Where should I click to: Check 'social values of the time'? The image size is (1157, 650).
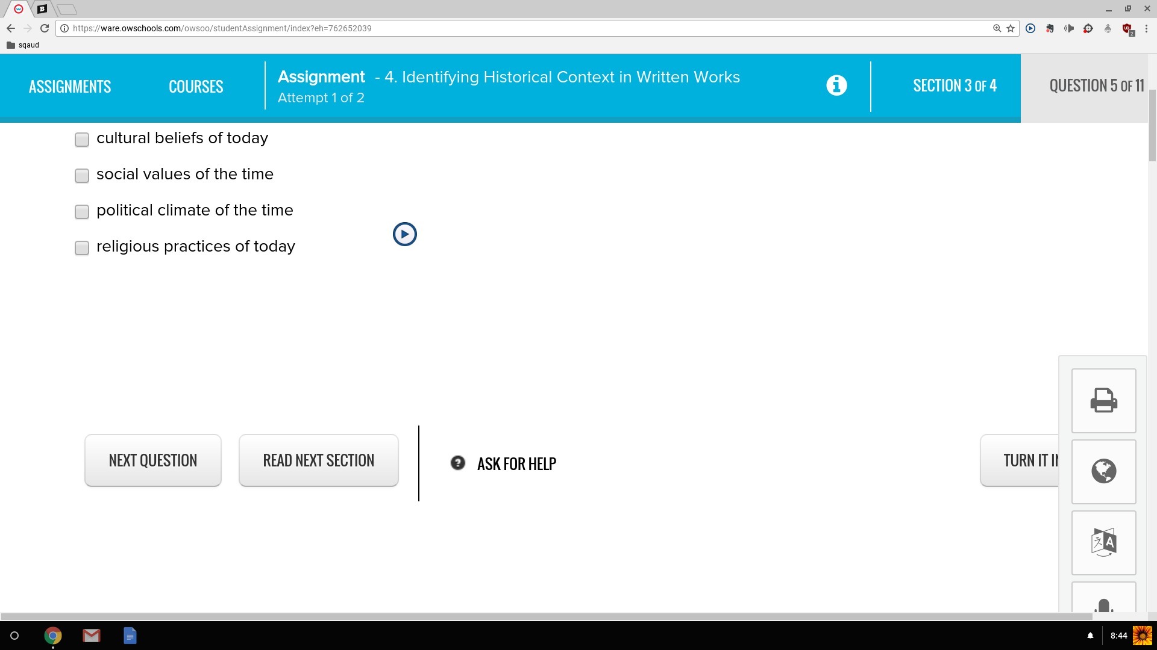tap(82, 176)
